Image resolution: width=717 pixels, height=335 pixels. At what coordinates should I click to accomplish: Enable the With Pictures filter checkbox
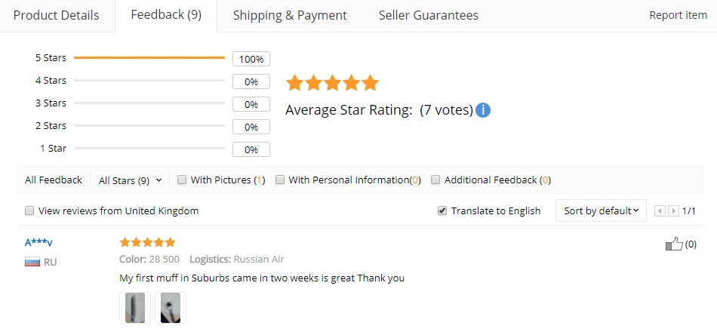[182, 180]
